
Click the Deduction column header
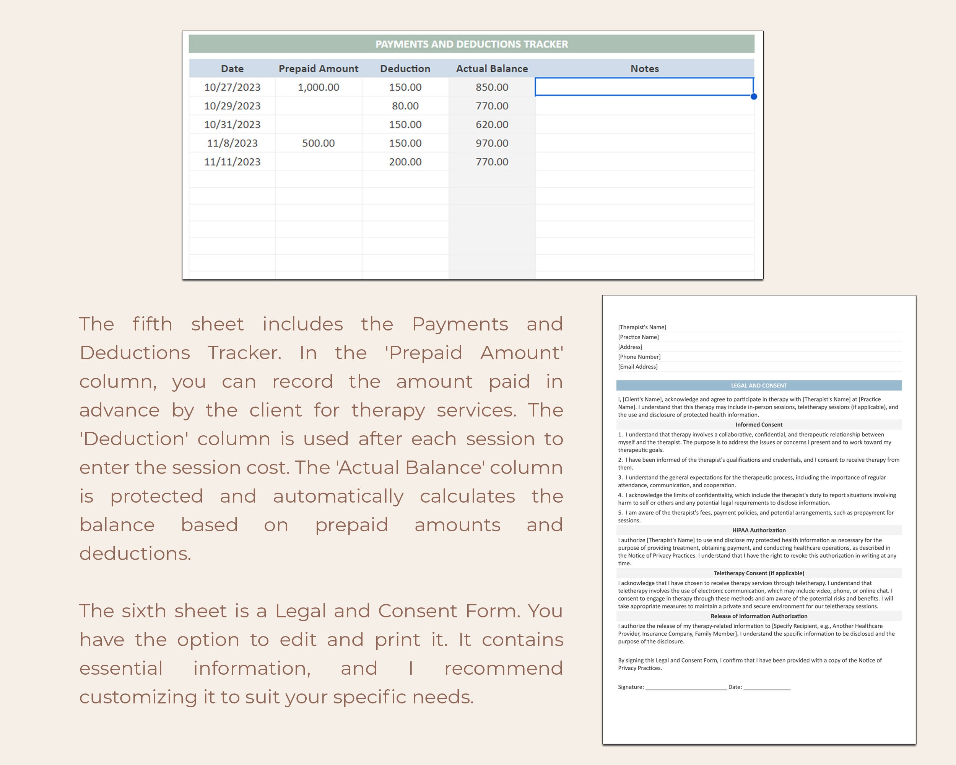[x=405, y=68]
